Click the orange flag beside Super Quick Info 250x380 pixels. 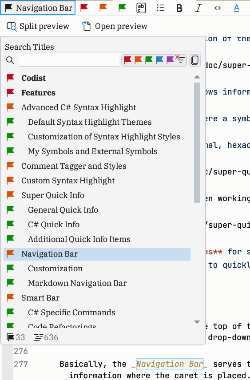10,195
